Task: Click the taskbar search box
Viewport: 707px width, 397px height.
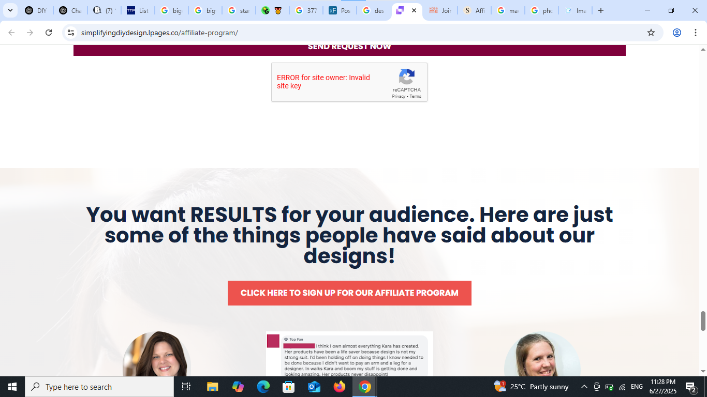Action: [x=99, y=387]
